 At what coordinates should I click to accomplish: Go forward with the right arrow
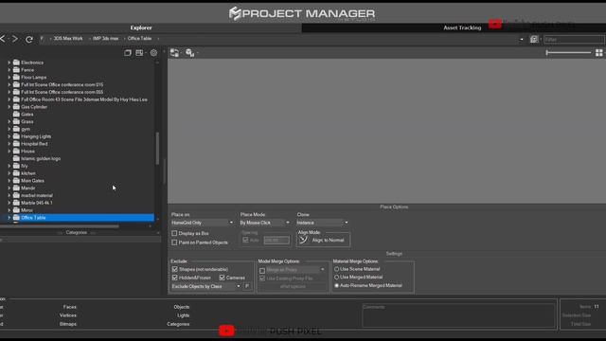tap(15, 39)
